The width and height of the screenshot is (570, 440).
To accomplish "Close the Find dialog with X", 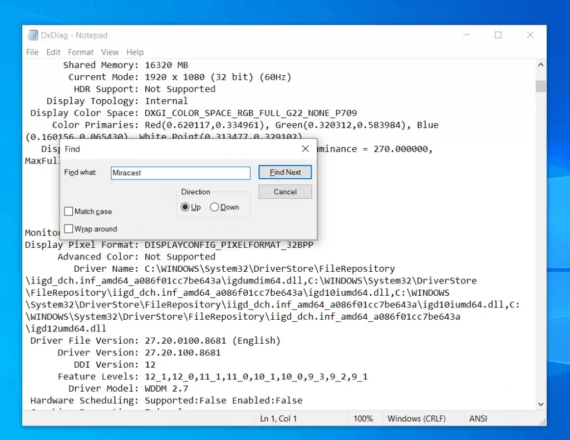I will (x=306, y=149).
